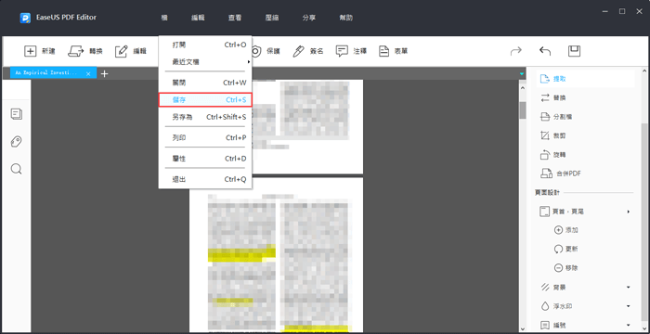Open the 檔 file menu
This screenshot has height=334, width=650.
pyautogui.click(x=164, y=18)
